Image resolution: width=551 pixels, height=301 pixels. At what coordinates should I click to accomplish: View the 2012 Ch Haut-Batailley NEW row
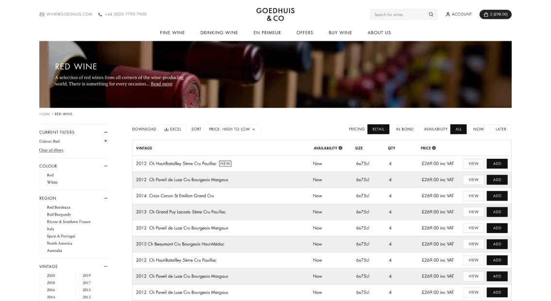coord(473,164)
